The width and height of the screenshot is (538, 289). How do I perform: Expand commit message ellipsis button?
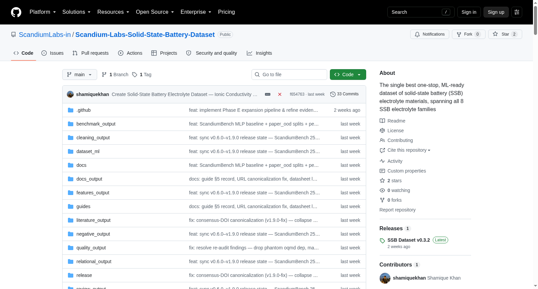pos(268,94)
